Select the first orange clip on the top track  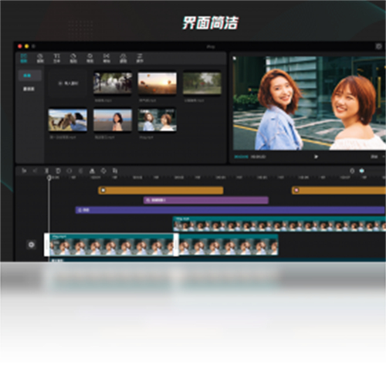coord(161,191)
